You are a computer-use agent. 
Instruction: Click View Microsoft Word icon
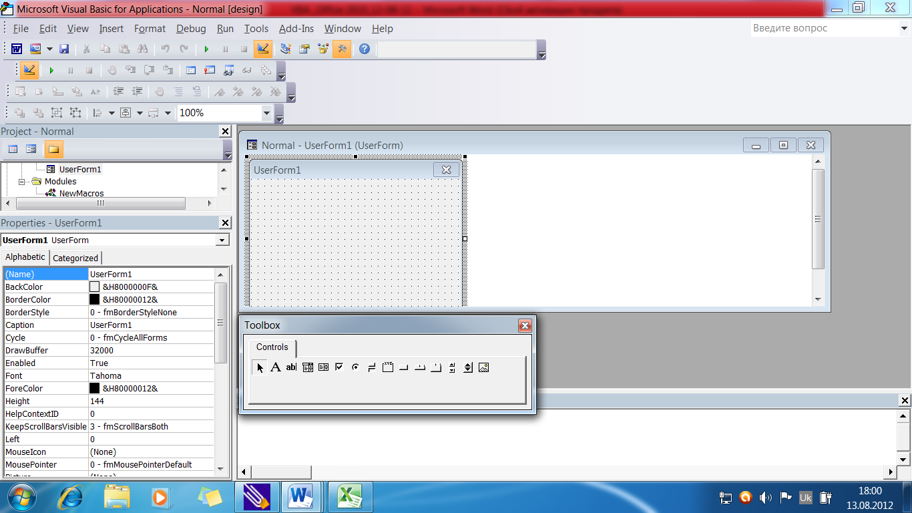pos(16,49)
